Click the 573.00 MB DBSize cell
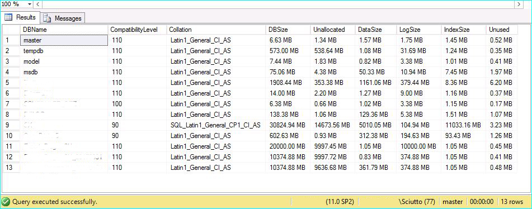The height and width of the screenshot is (209, 532). click(288, 51)
